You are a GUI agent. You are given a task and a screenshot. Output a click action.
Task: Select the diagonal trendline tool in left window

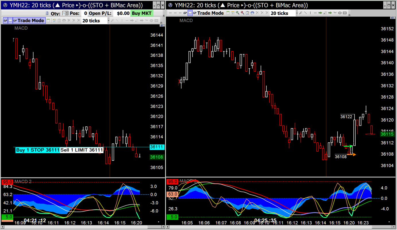(117, 20)
